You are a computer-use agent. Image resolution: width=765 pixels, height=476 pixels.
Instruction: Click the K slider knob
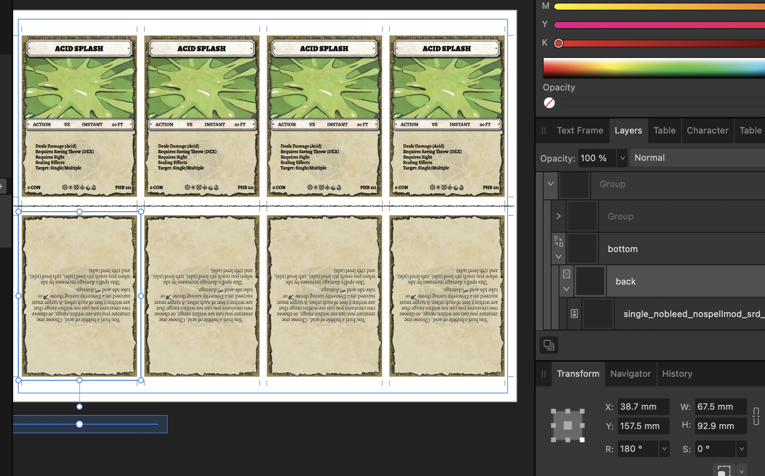[x=559, y=43]
